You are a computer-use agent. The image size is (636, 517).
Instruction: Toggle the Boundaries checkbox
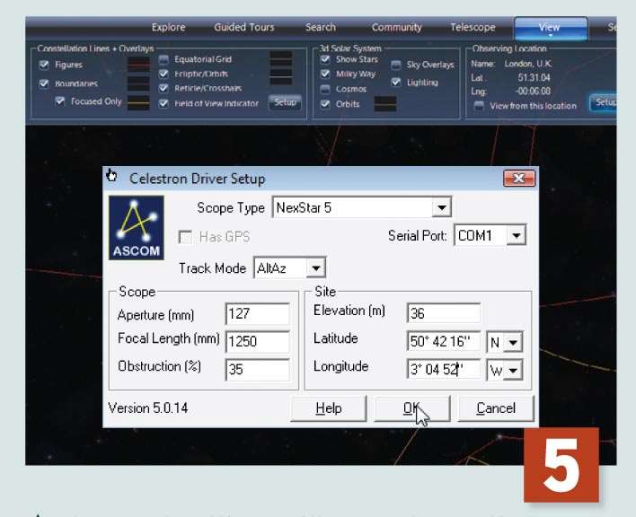tap(44, 83)
